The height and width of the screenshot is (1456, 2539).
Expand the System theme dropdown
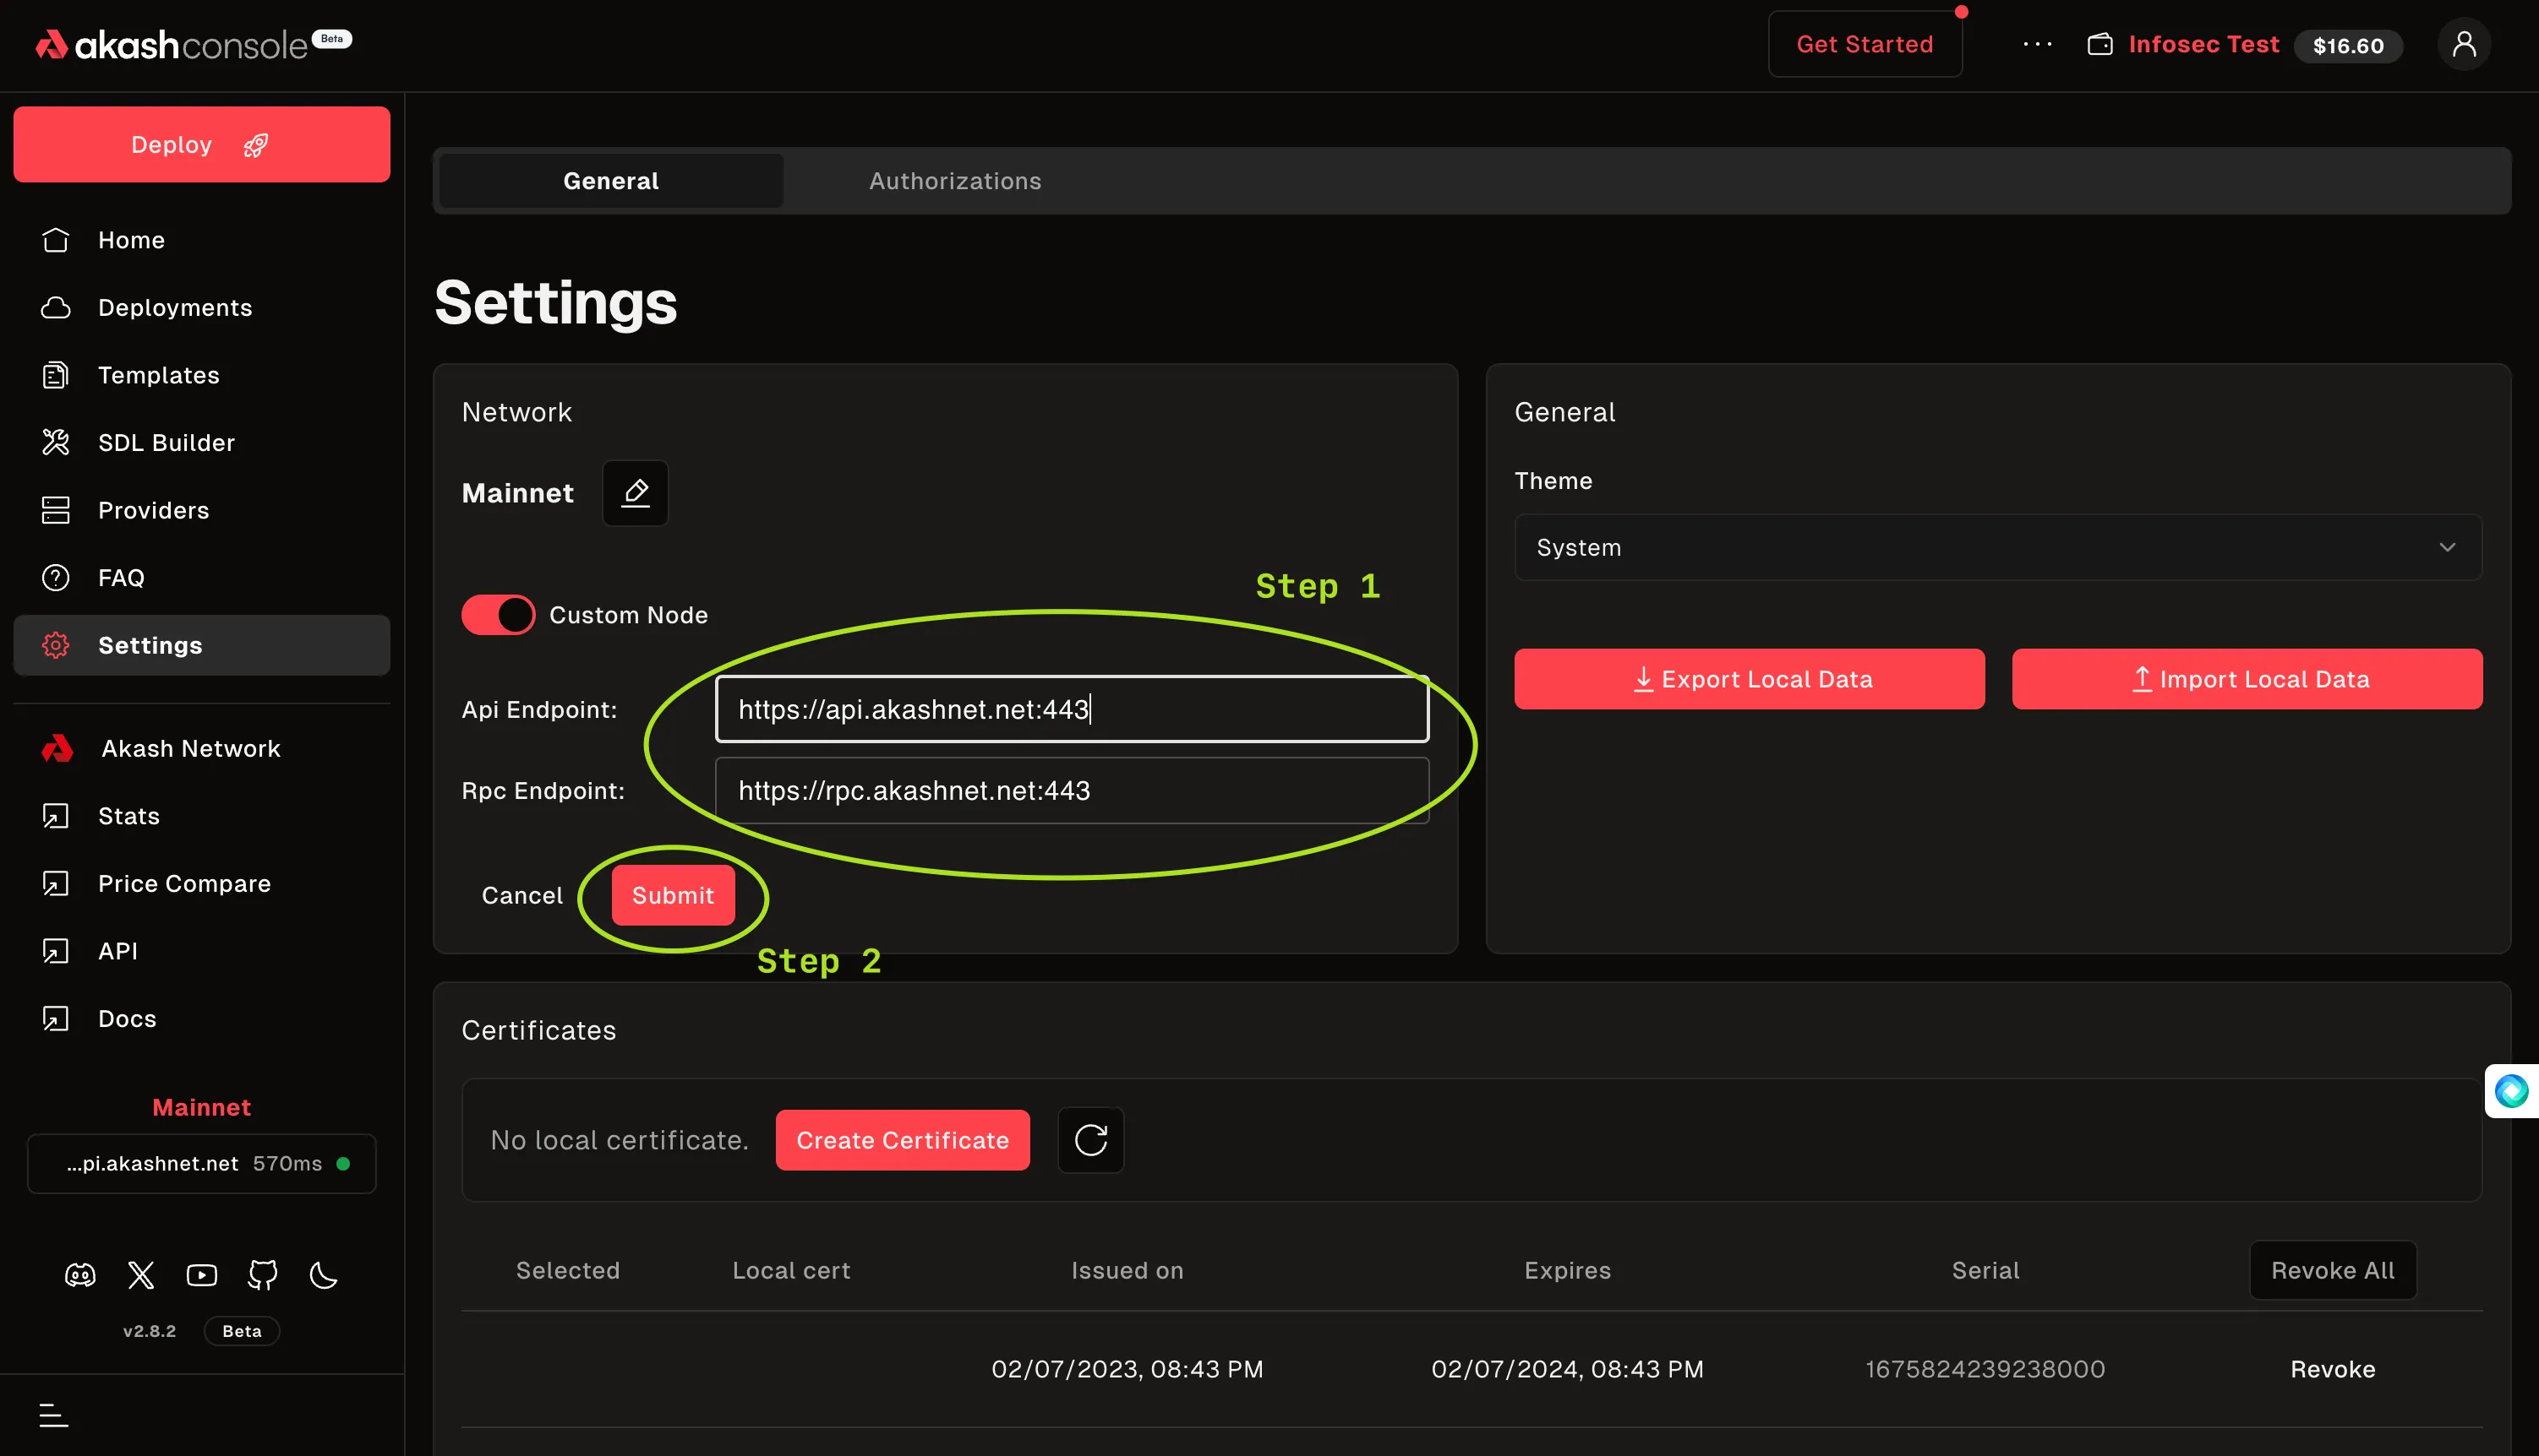tap(1996, 547)
